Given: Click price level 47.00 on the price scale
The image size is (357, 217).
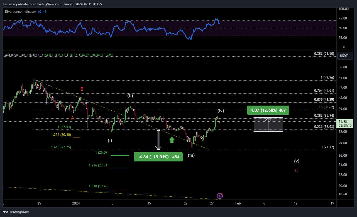Looking at the screenshot, I should (343, 88).
